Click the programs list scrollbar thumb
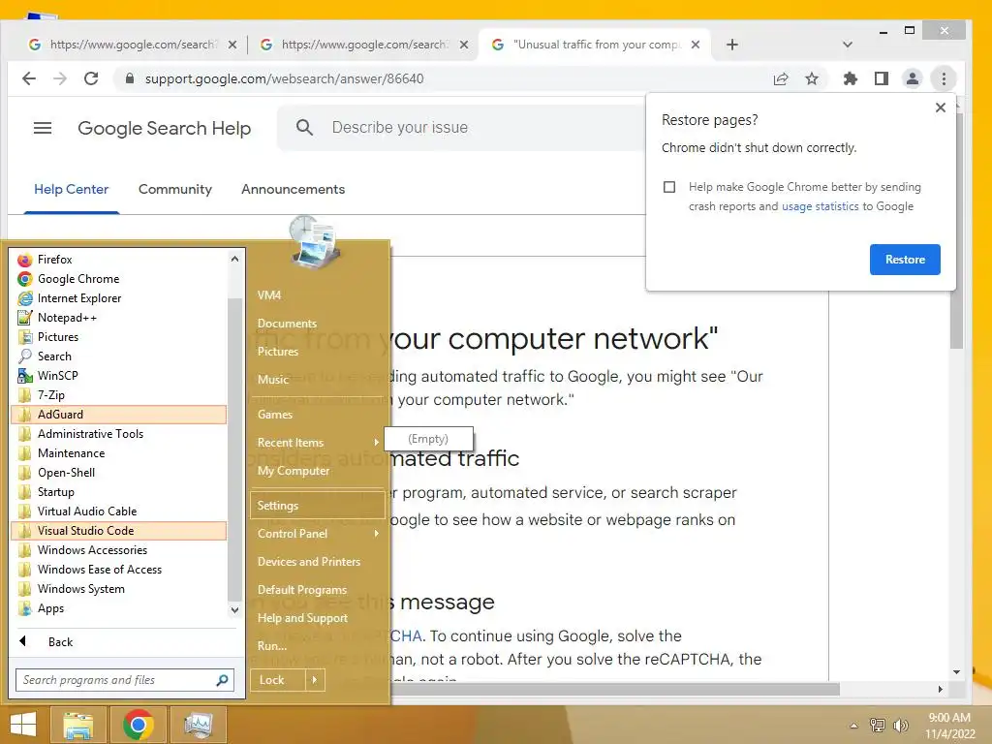992x744 pixels. (234, 449)
